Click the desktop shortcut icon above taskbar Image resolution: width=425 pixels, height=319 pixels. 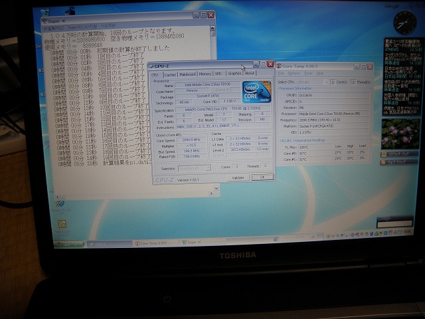pyautogui.click(x=62, y=223)
